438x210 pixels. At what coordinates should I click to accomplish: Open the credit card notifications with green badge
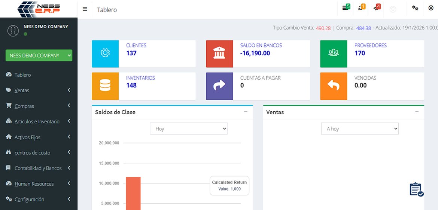coord(346,7)
